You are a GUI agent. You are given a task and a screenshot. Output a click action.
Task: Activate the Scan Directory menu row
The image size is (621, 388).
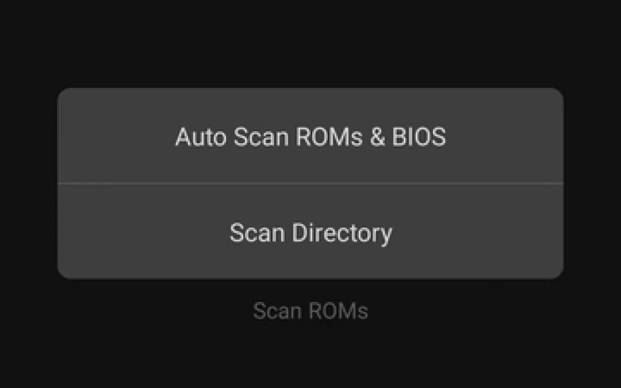pos(310,232)
